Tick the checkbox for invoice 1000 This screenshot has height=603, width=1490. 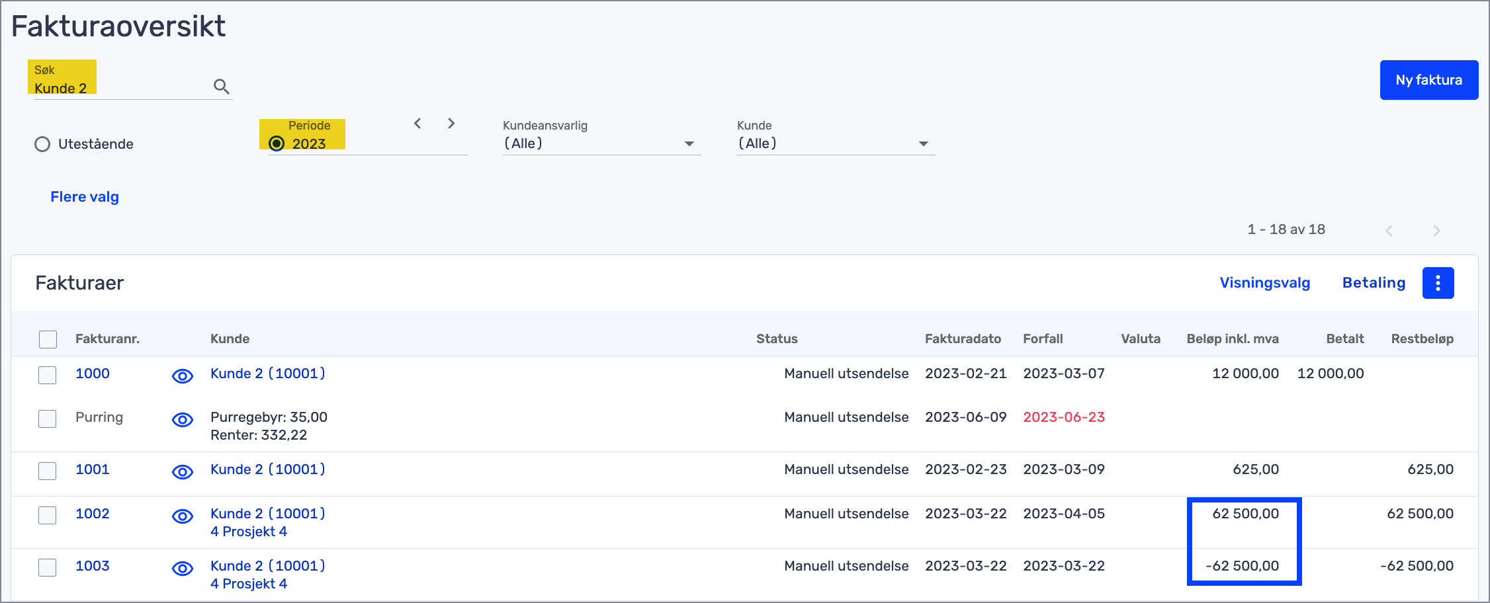point(48,375)
